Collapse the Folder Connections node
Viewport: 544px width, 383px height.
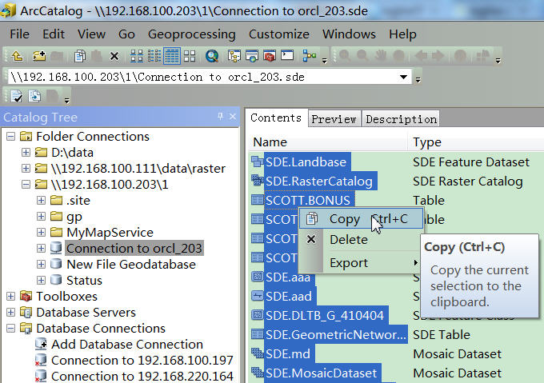coord(10,137)
